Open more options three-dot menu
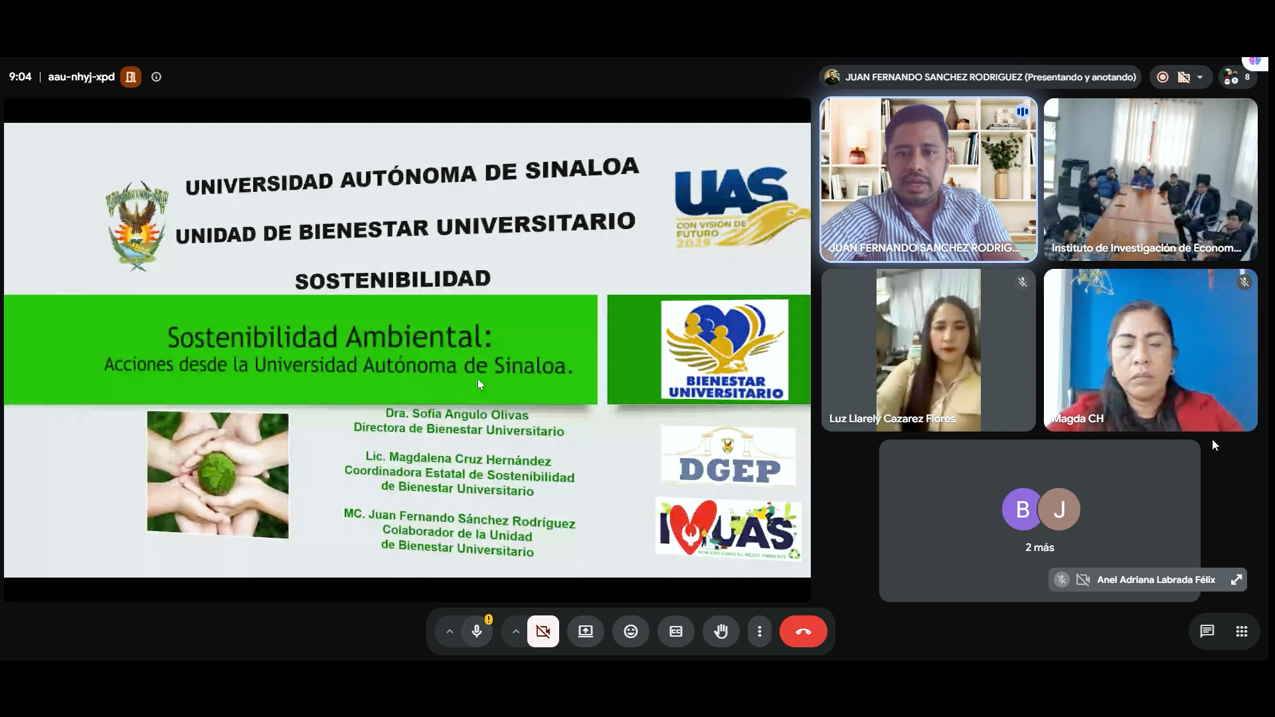The width and height of the screenshot is (1275, 717). click(760, 631)
